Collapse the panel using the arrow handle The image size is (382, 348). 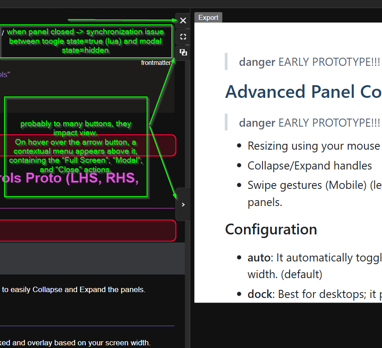click(x=183, y=204)
